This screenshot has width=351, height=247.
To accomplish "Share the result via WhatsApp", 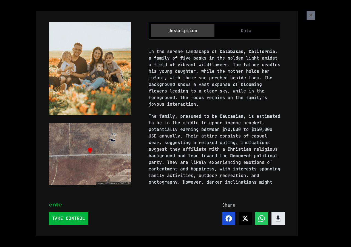I will tap(262, 218).
